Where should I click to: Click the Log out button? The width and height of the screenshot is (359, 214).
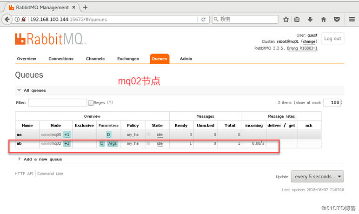[x=332, y=38]
